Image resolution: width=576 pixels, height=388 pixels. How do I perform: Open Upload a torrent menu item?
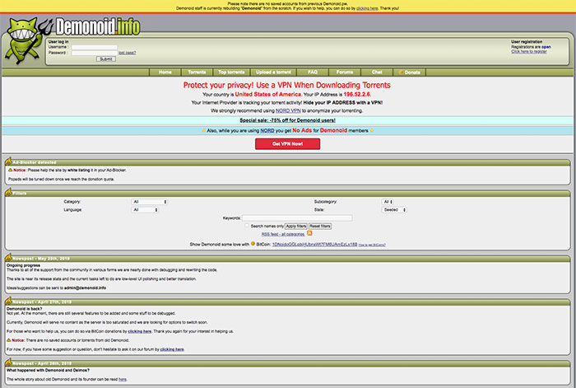point(273,72)
